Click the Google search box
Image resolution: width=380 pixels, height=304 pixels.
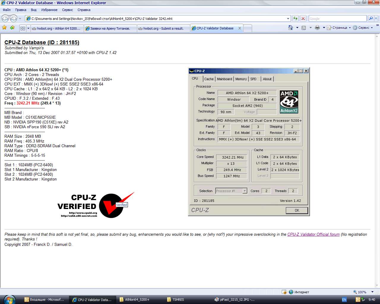tap(338, 18)
